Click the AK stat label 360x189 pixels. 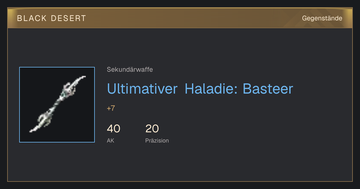click(x=110, y=140)
